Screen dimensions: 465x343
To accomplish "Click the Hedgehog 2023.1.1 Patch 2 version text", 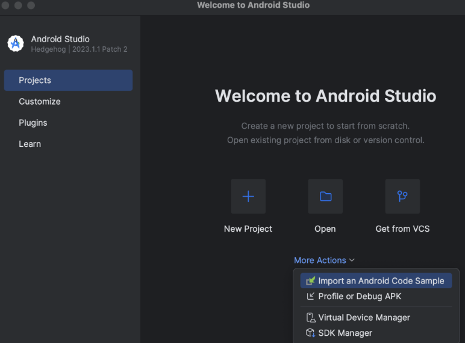I will click(x=79, y=49).
